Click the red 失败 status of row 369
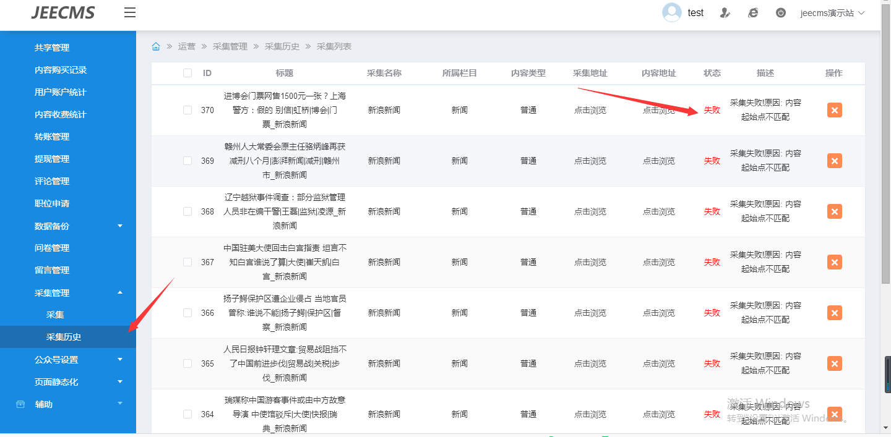 point(712,161)
